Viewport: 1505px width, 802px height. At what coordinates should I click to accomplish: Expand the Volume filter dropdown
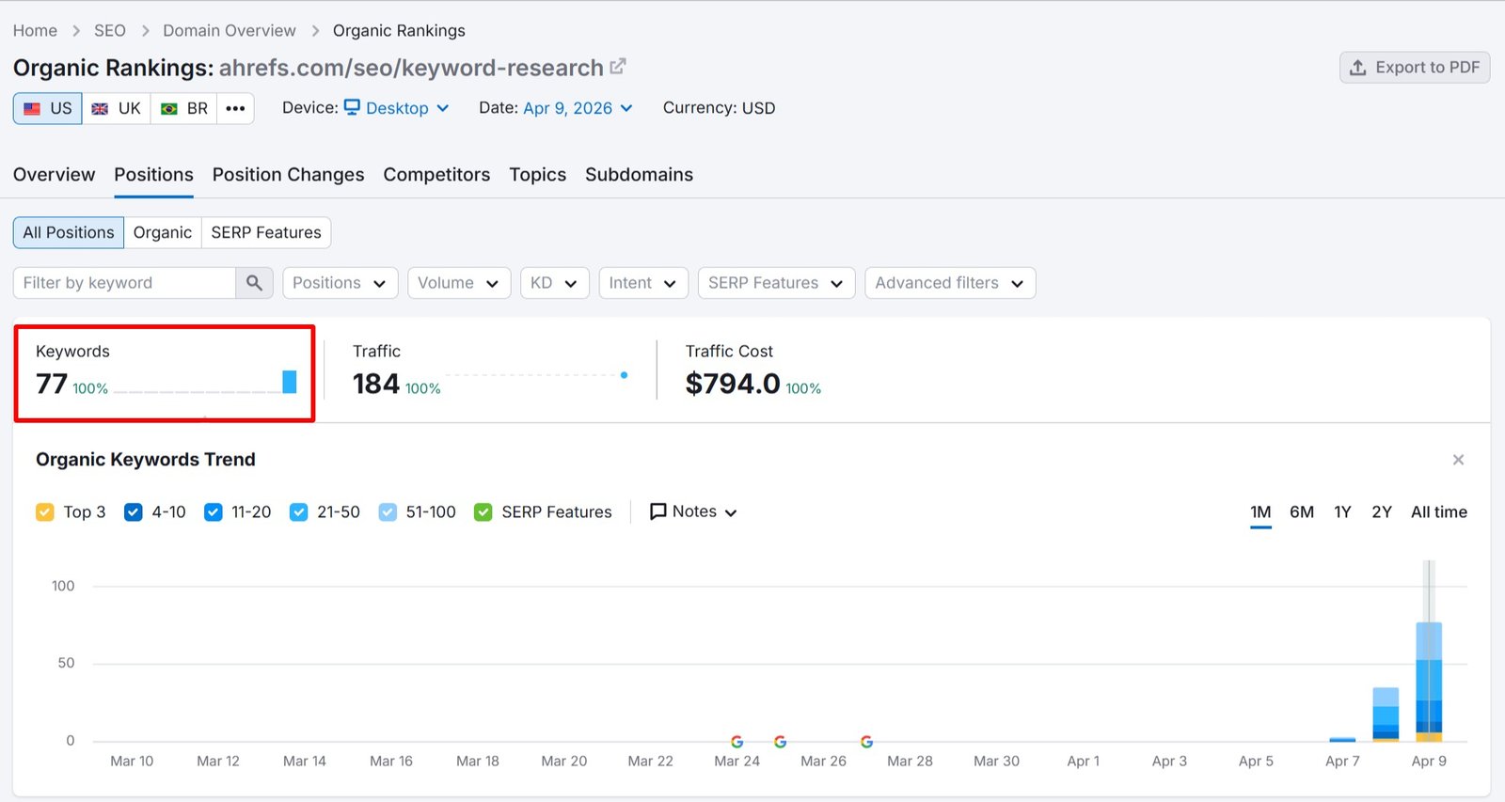pos(459,283)
